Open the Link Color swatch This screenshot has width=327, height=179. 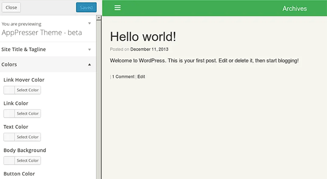coord(9,113)
